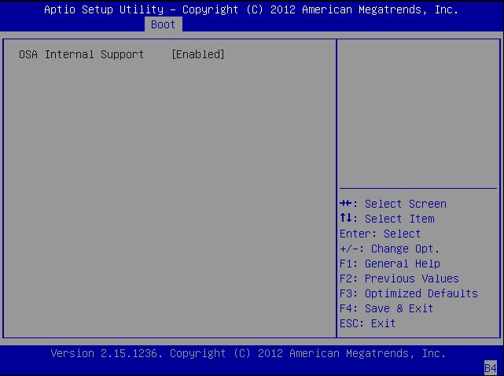Click the 'Select Item' help line

(387, 219)
